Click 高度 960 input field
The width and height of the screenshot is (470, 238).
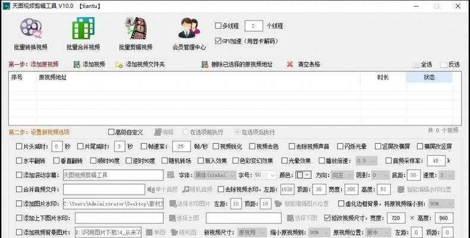coord(444,218)
